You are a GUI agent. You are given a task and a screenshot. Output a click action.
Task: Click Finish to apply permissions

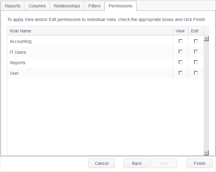pyautogui.click(x=199, y=163)
